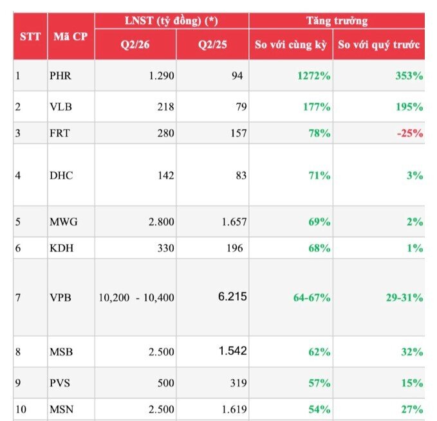Viewport: 437px width, 421px height.
Task: Select the VLB stock code cell
Action: tap(71, 107)
